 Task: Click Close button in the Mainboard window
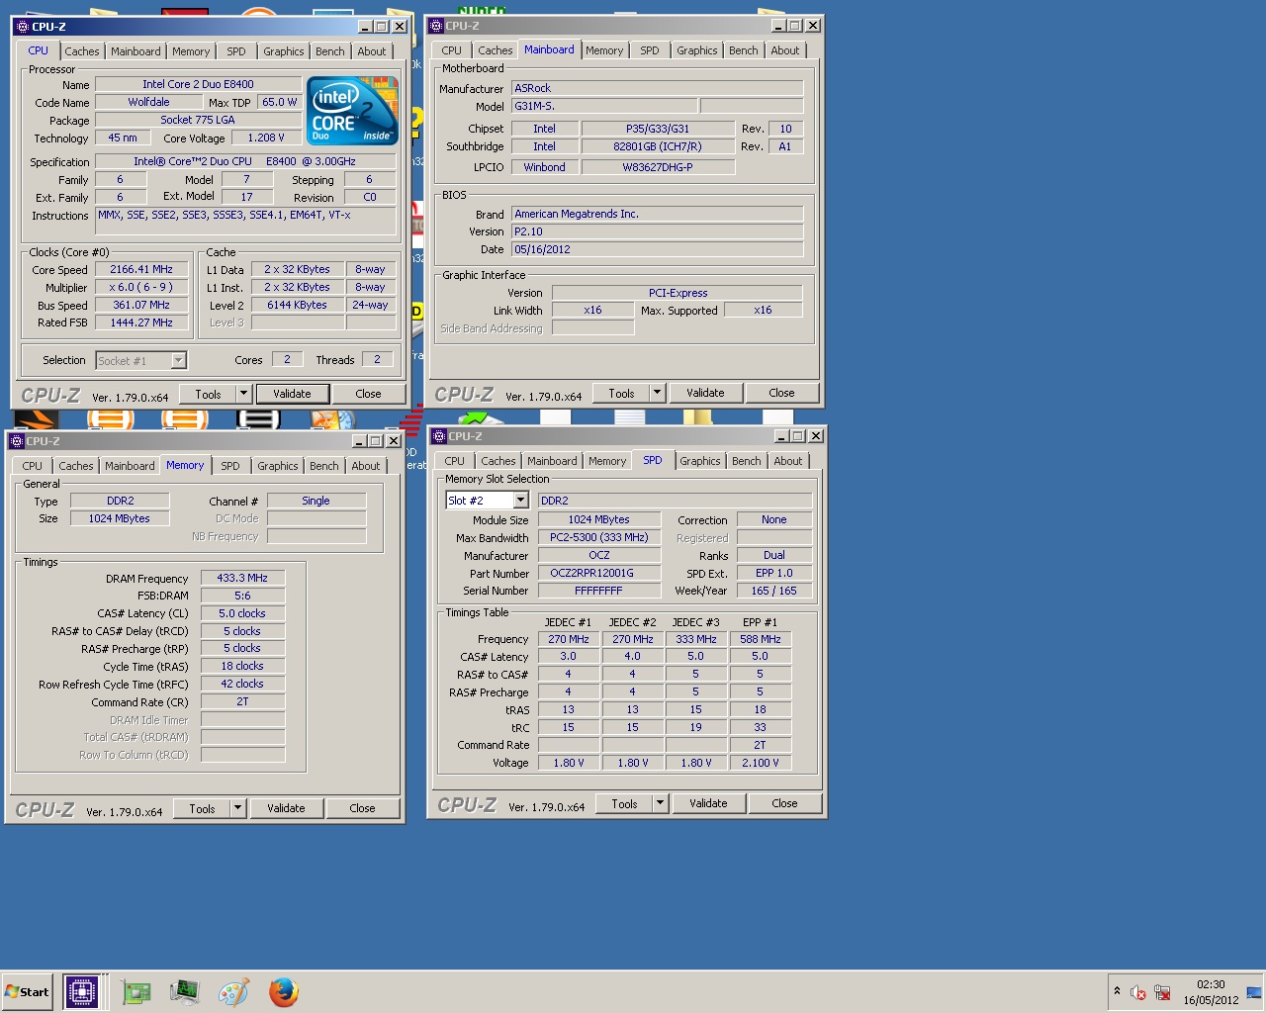781,393
